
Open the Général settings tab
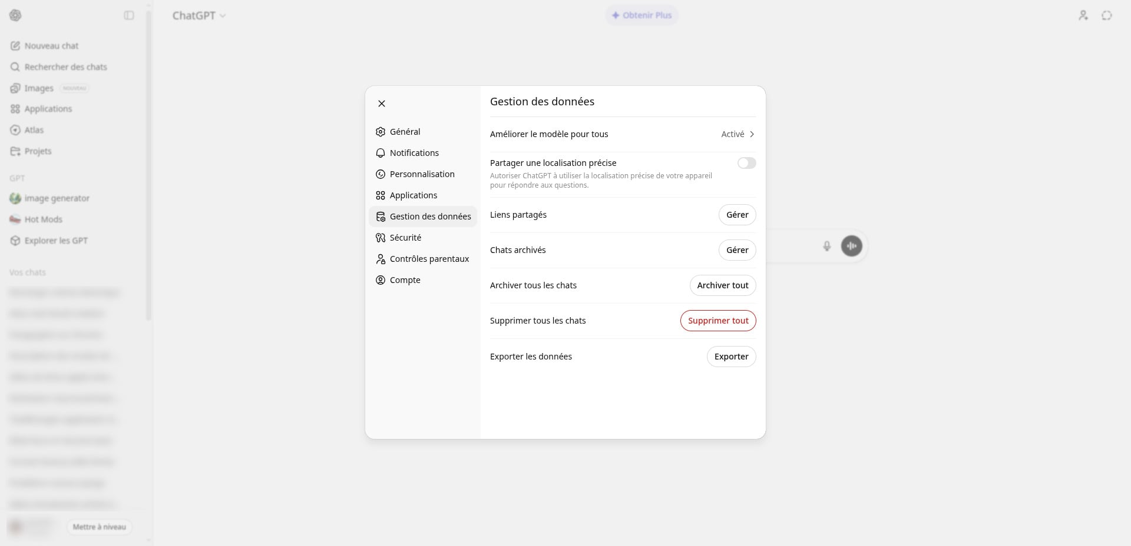coord(423,132)
